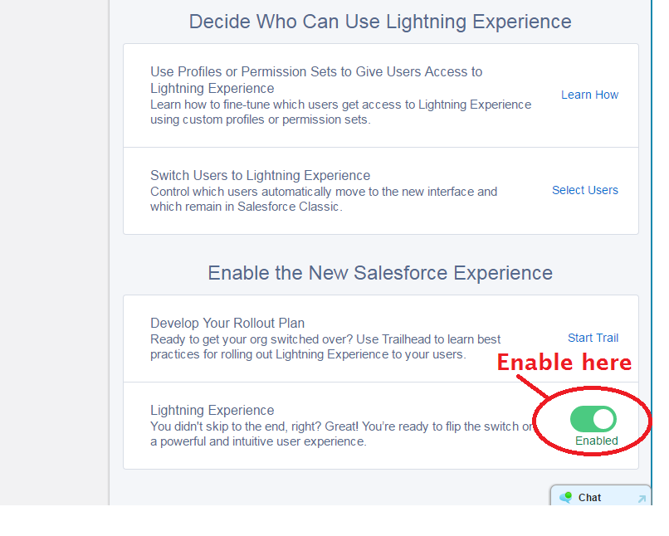Click the 'Lightning Experience' row title
This screenshot has height=536, width=669.
coord(212,410)
